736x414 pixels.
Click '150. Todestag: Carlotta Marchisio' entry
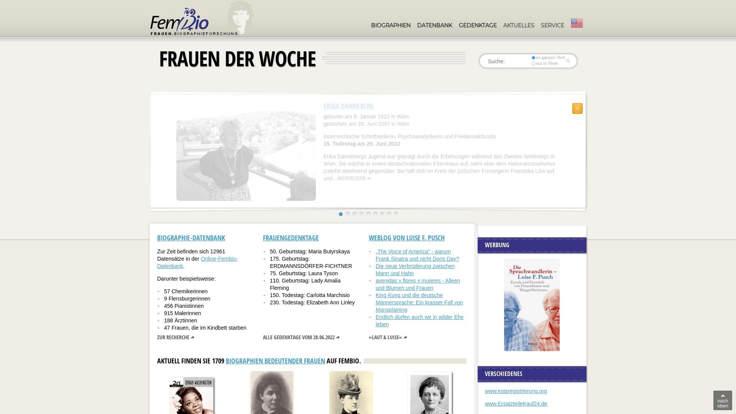click(310, 296)
